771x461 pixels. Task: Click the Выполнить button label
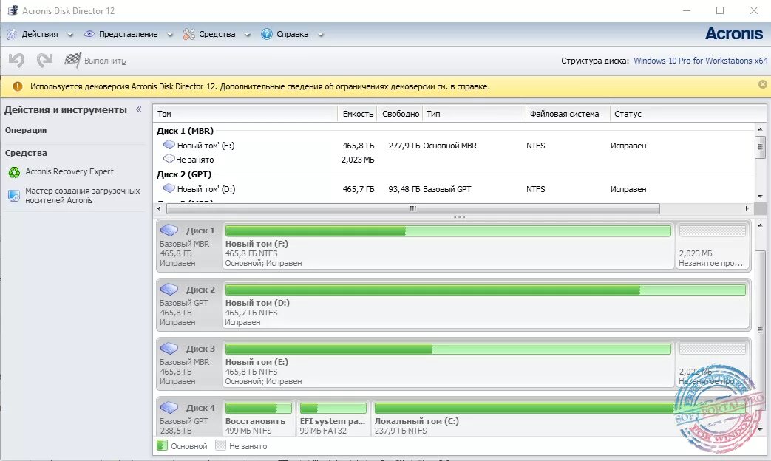105,61
